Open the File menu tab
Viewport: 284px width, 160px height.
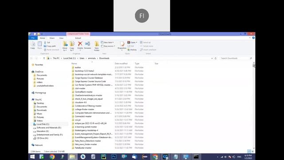coord(33,38)
